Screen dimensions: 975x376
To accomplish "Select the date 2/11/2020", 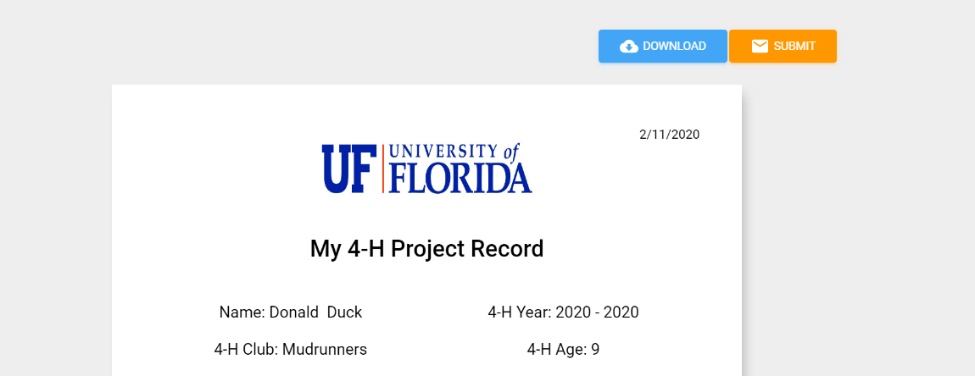I will 670,135.
